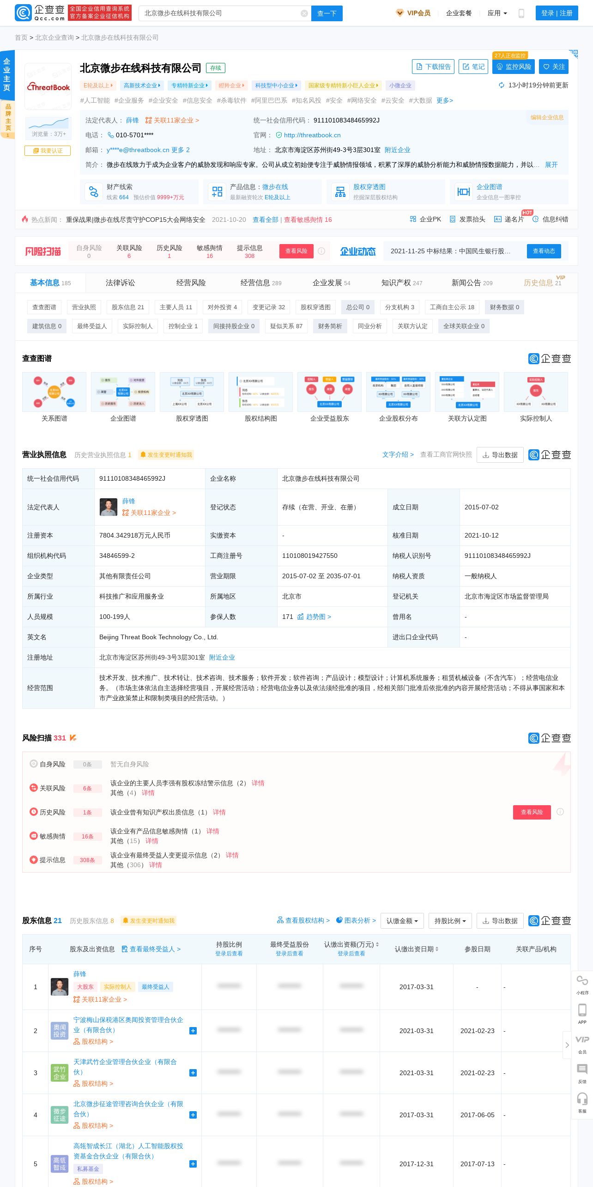Open the 企业图谱 icon card
593x1187 pixels.
[x=463, y=192]
